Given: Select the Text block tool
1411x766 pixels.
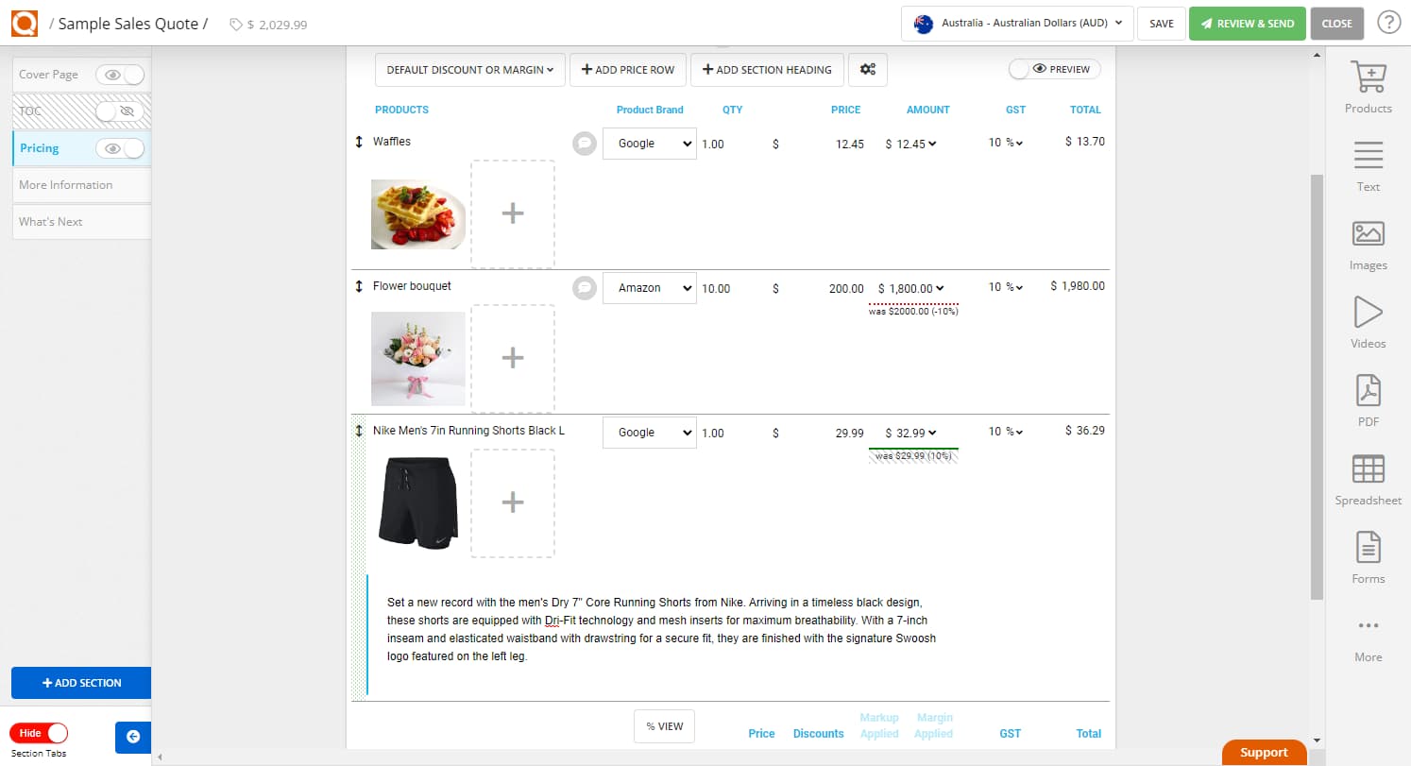Looking at the screenshot, I should (x=1368, y=166).
